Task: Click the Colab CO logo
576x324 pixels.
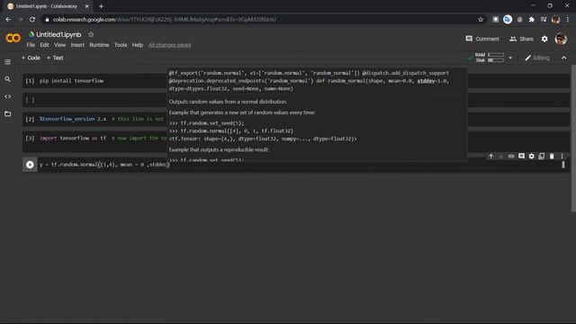Action: tap(13, 38)
